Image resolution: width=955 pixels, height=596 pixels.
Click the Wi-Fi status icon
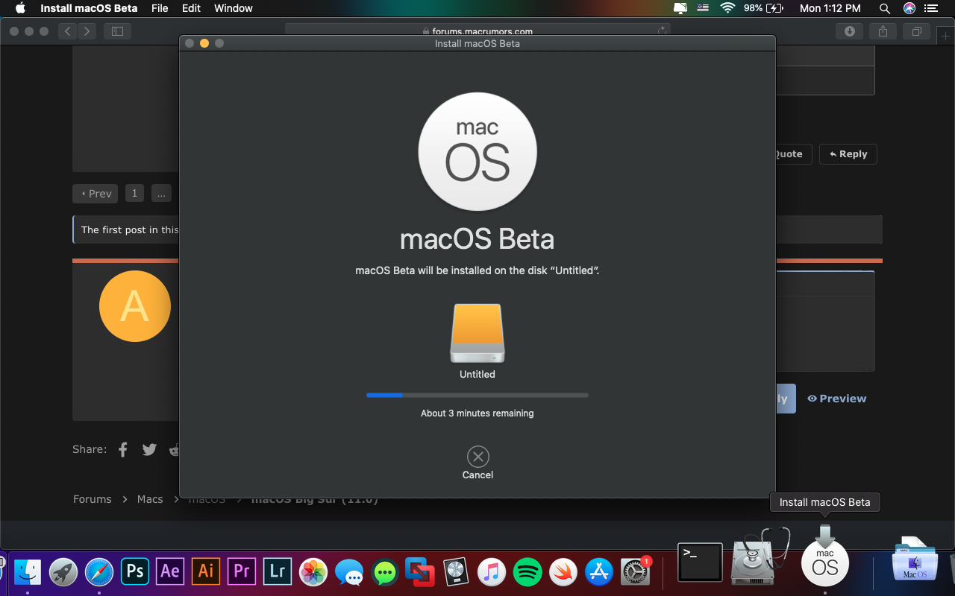click(x=727, y=8)
